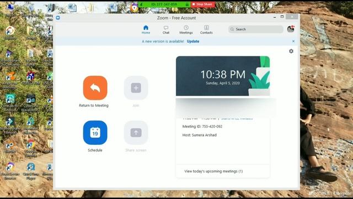The height and width of the screenshot is (199, 353).
Task: Click the lock icon on the sharing bar
Action: coord(187,4)
